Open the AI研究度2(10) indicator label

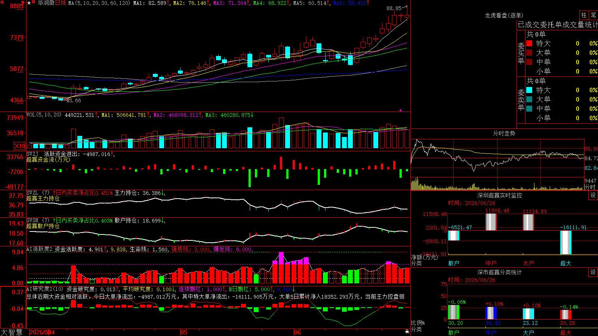click(45, 289)
